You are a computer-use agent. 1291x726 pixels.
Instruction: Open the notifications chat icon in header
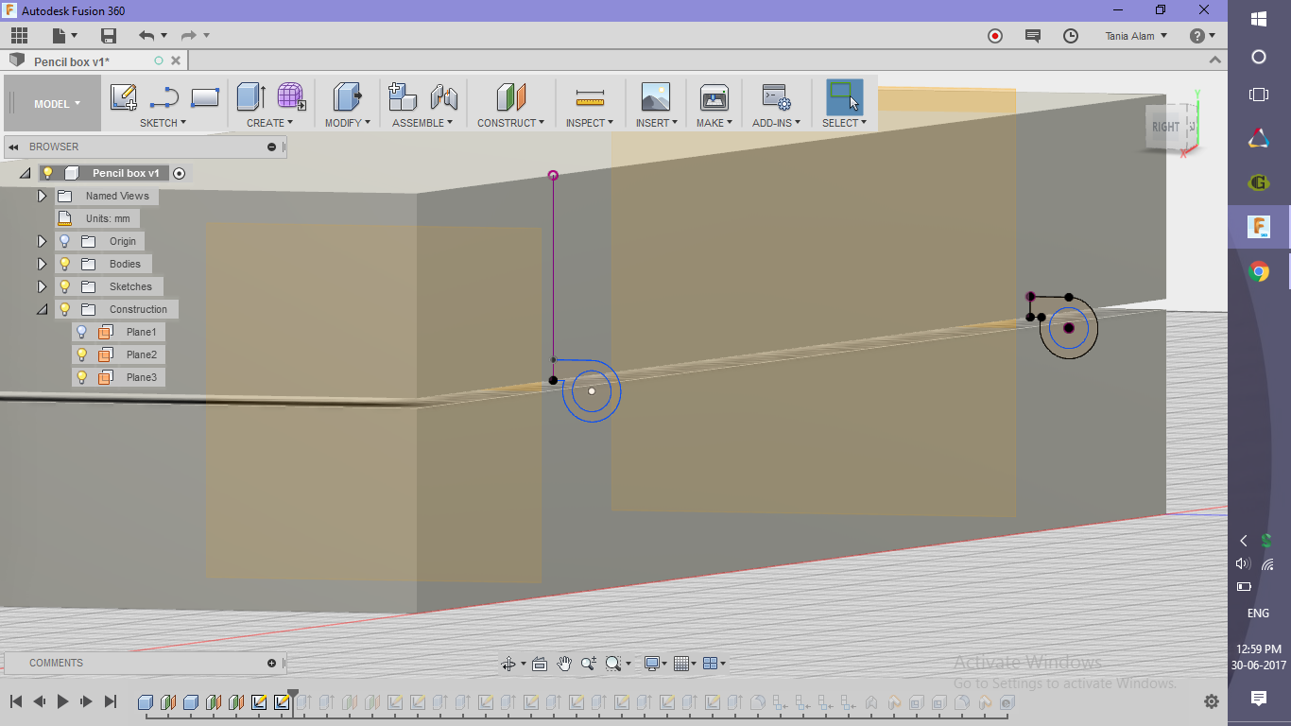[1033, 36]
